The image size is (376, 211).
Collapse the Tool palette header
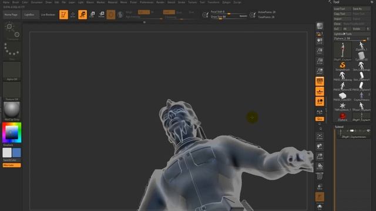click(x=336, y=2)
